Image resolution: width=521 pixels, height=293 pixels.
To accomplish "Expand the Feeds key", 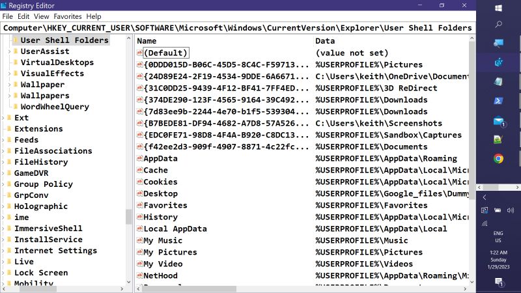I will click(x=3, y=140).
